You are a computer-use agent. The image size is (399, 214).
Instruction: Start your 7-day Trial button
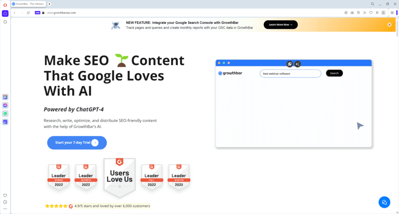(x=77, y=142)
